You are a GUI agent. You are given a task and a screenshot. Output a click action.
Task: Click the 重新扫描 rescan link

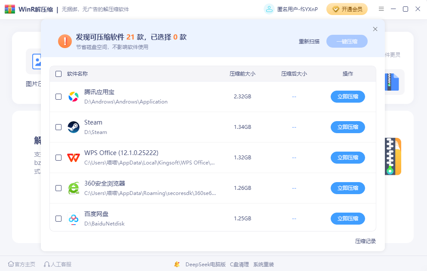pos(309,42)
